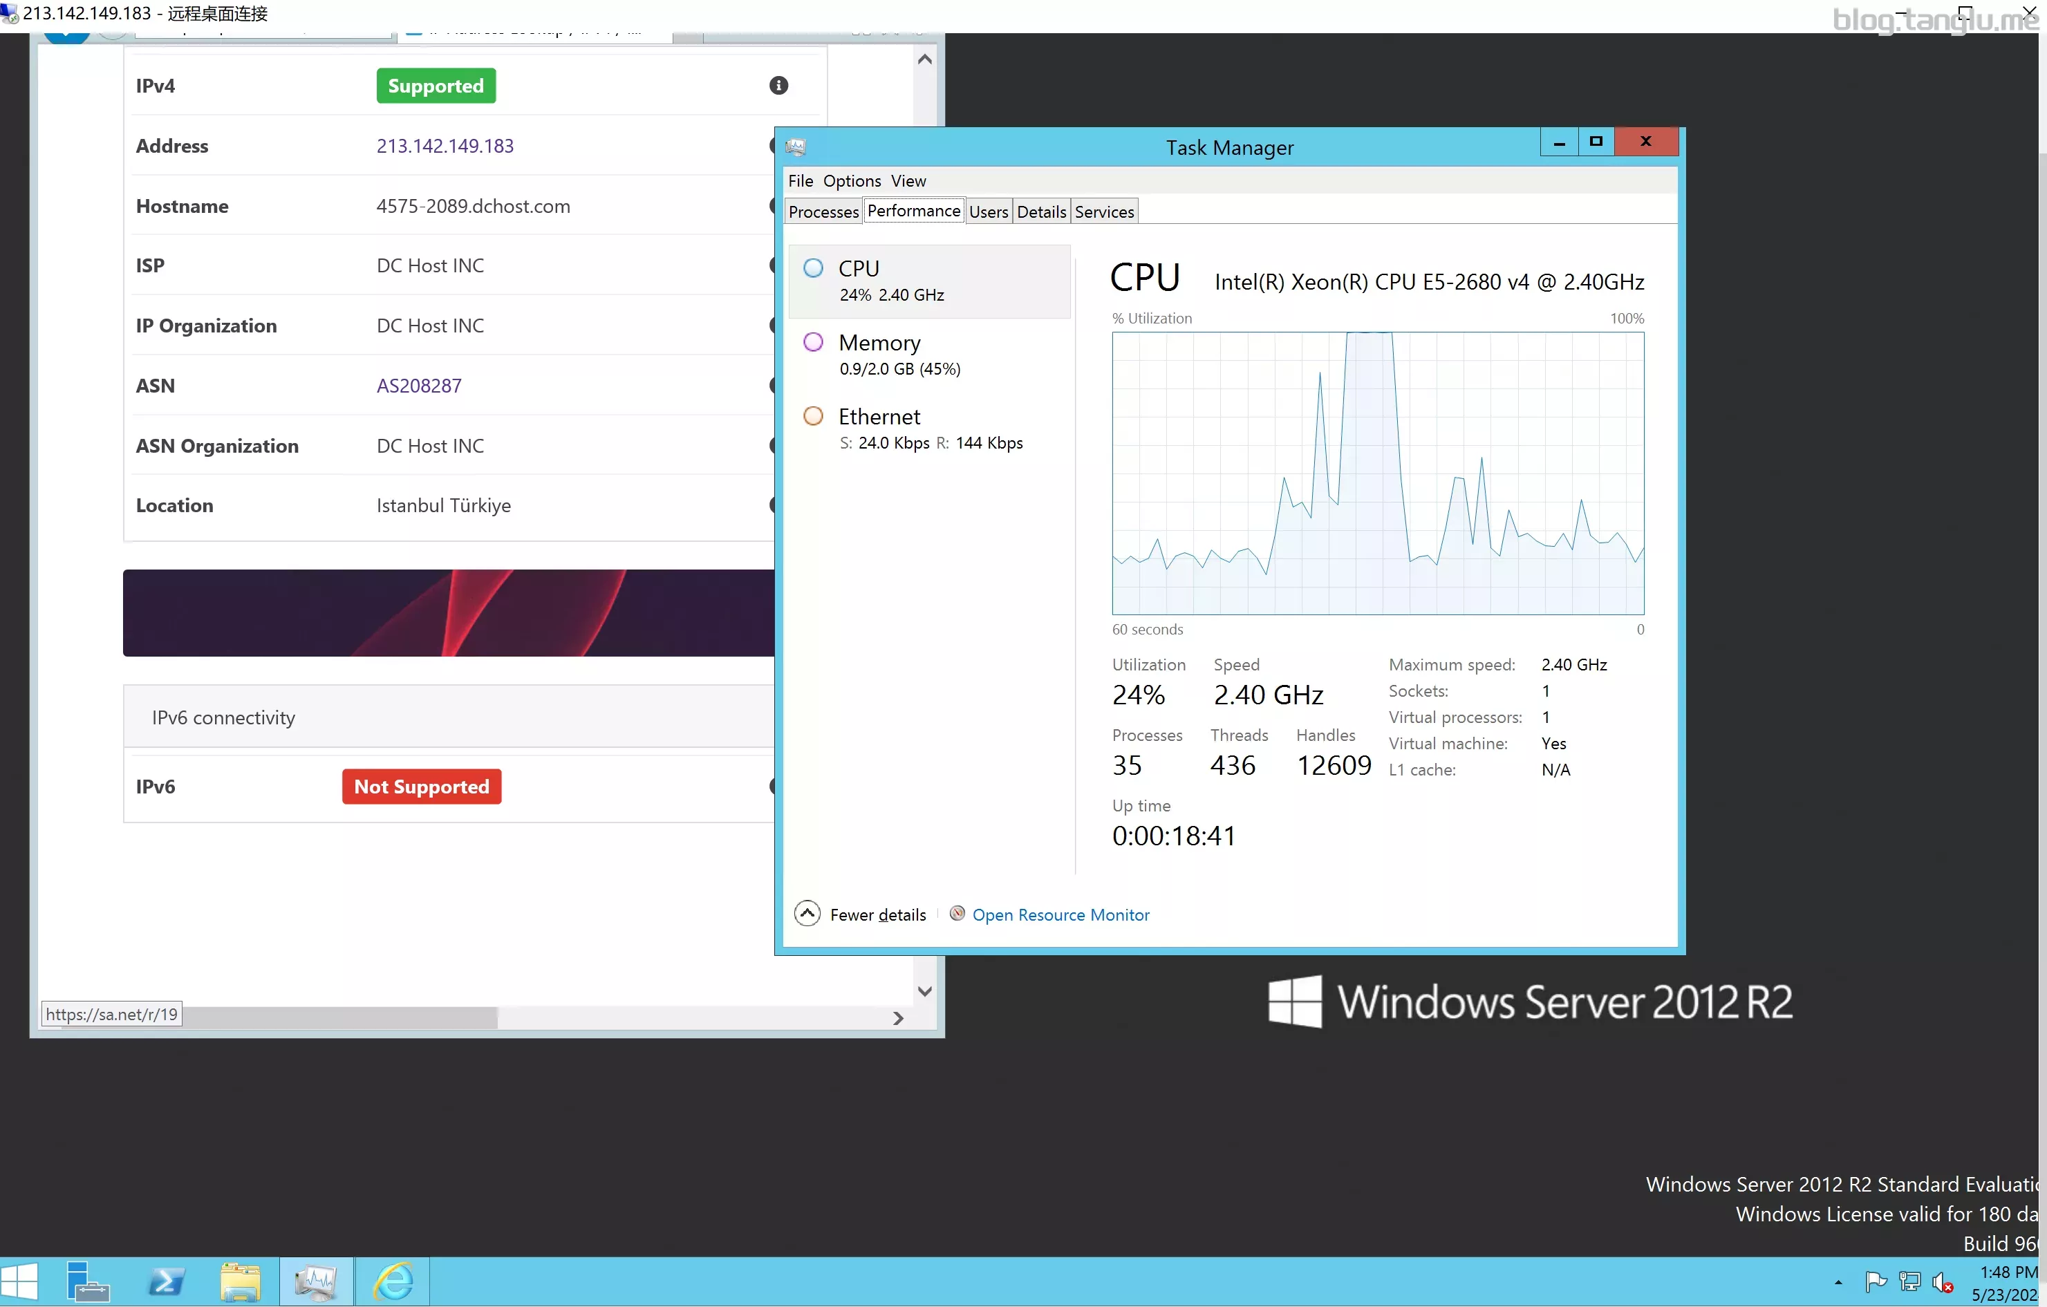Launch PowerShell from the taskbar
The height and width of the screenshot is (1307, 2047).
(166, 1281)
